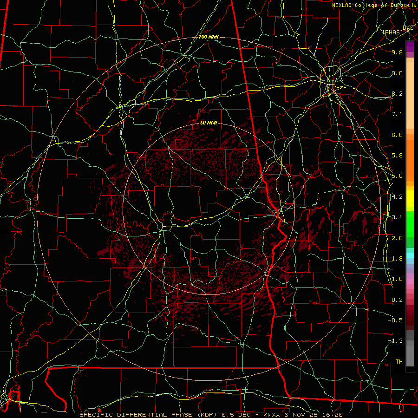Click the SPECIFIC DIFFERENTIAL PHASE (KDP) product title
418x418 pixels.
click(148, 415)
